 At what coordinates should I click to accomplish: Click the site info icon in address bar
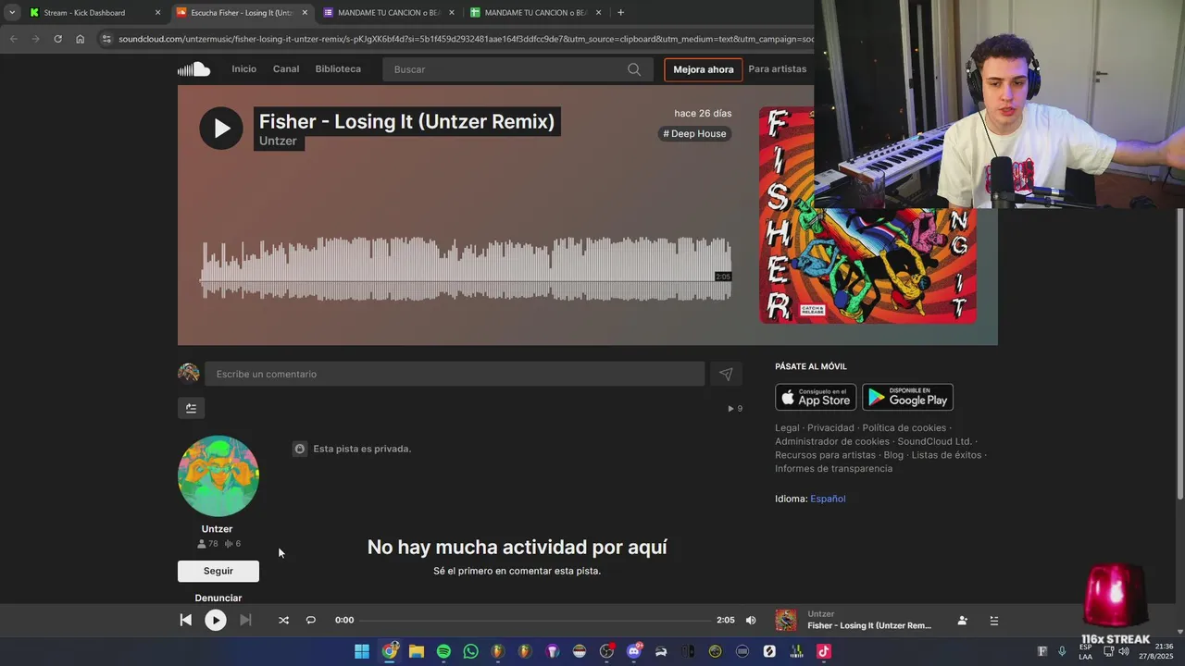tap(106, 39)
